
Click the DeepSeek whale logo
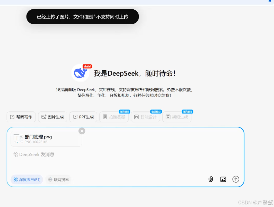coord(80,73)
